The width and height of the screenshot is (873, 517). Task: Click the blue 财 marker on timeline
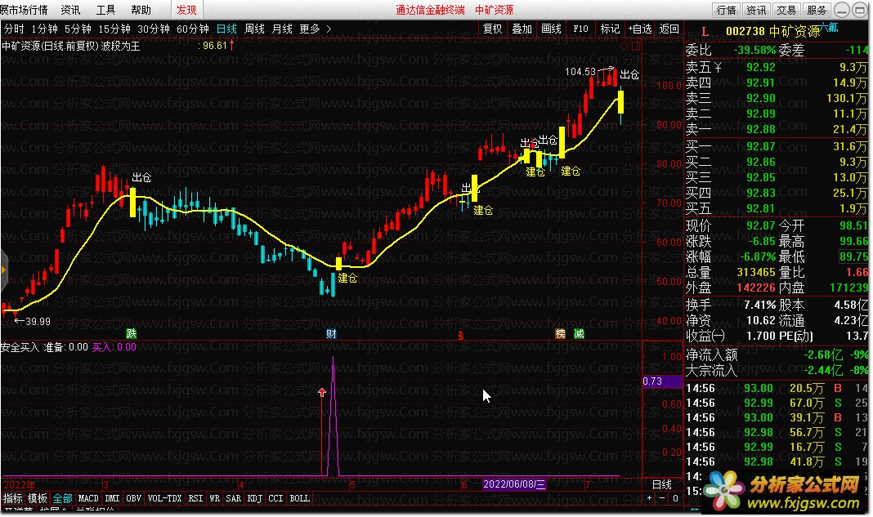pyautogui.click(x=331, y=334)
